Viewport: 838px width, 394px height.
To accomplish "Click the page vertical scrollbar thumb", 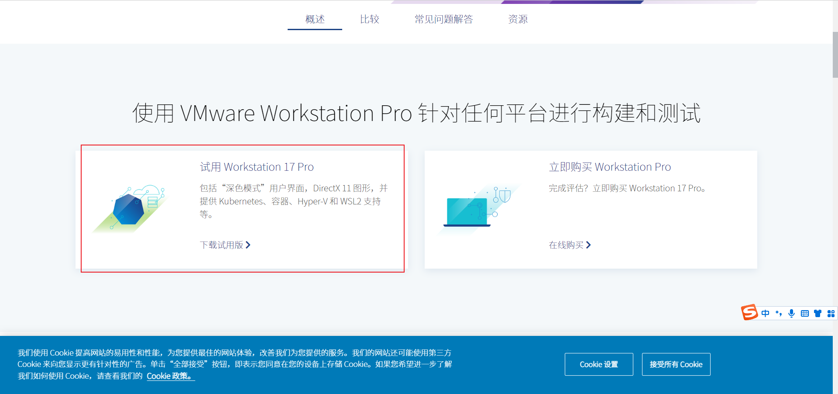I will [x=835, y=55].
